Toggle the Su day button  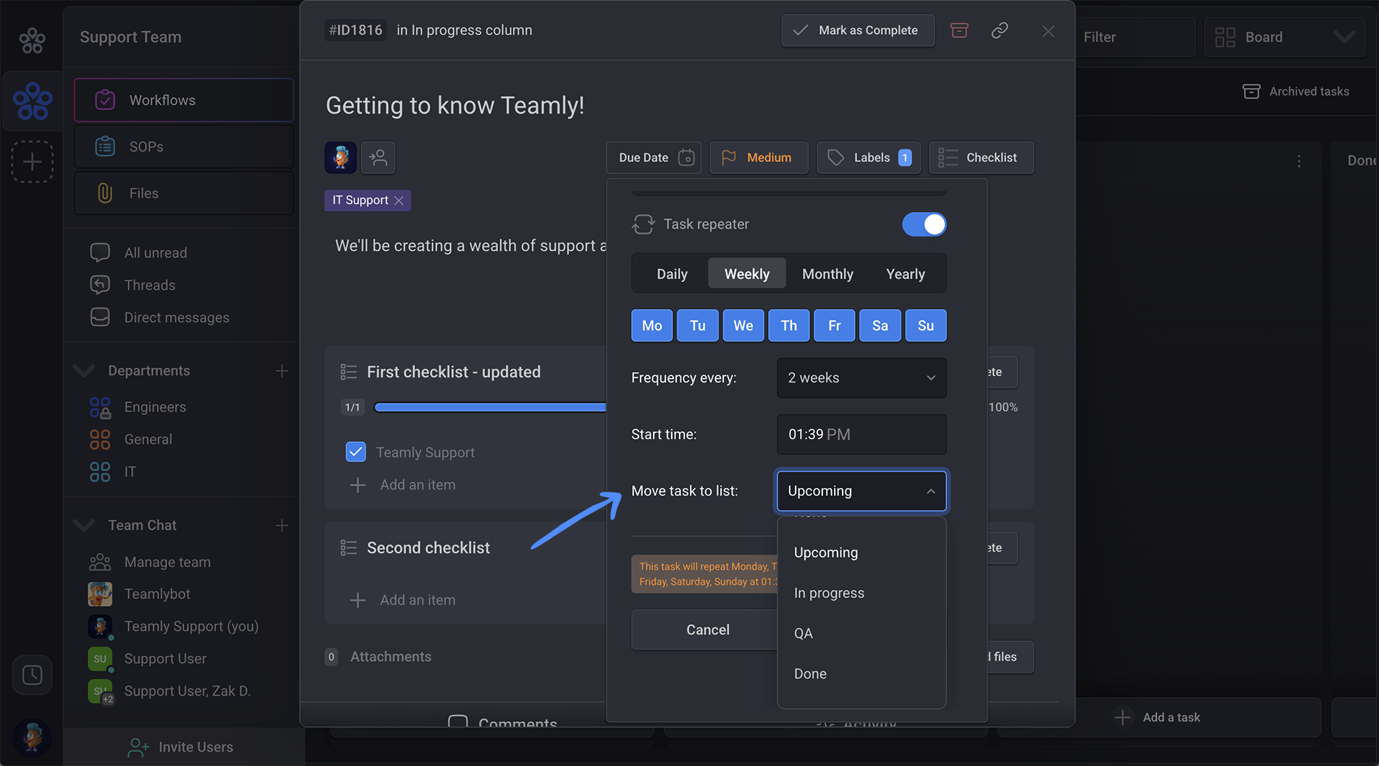point(926,325)
